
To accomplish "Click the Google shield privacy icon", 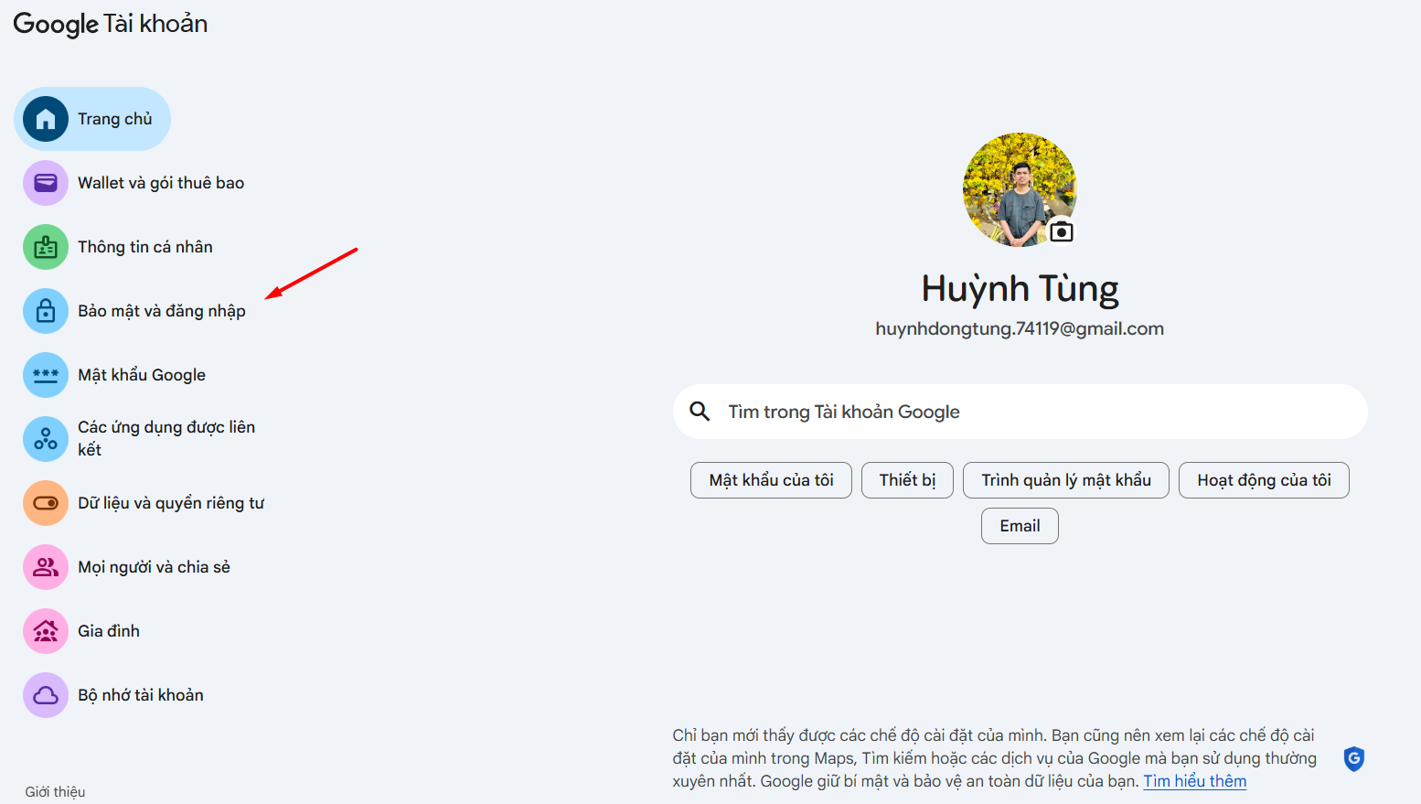I will 1354,758.
